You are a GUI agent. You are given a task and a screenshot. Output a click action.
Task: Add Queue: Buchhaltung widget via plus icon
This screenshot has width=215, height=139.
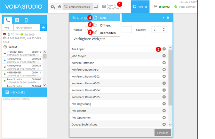pos(164,124)
